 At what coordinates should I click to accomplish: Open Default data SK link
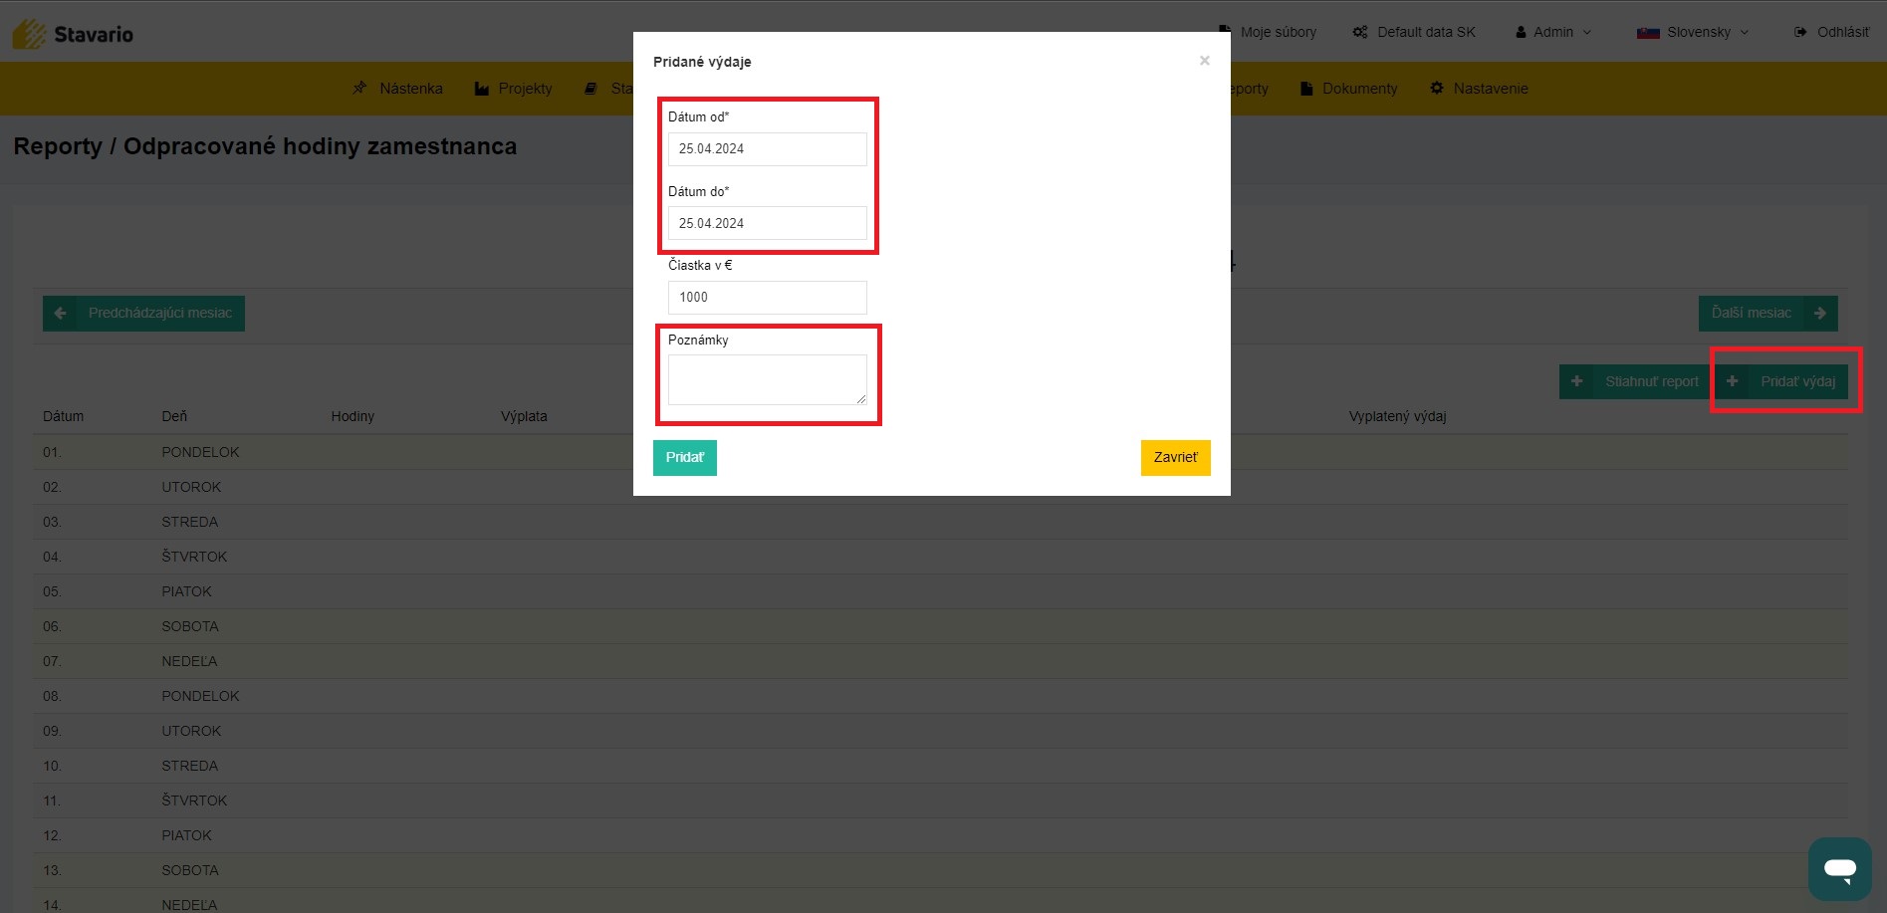pos(1414,32)
